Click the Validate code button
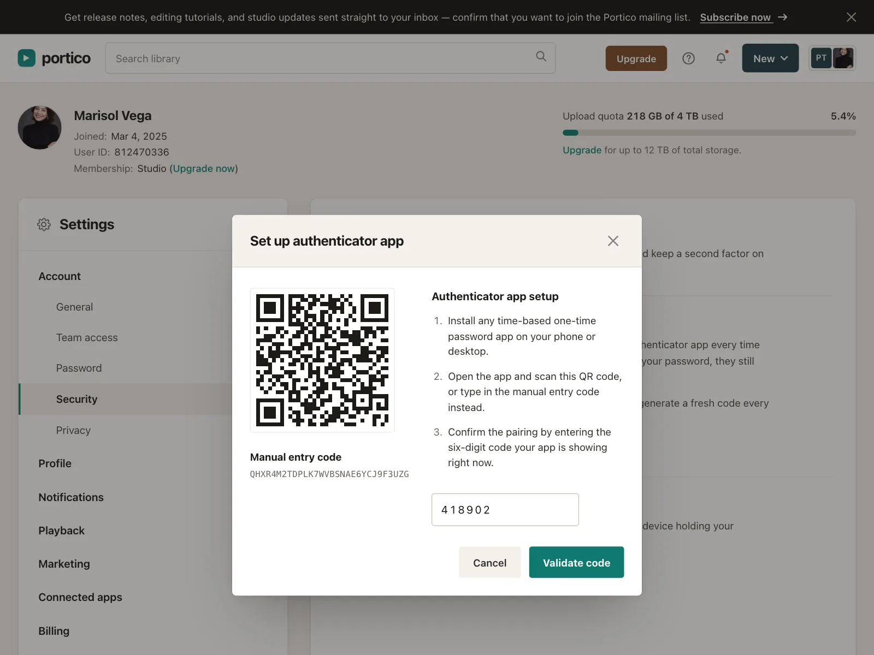 click(576, 562)
